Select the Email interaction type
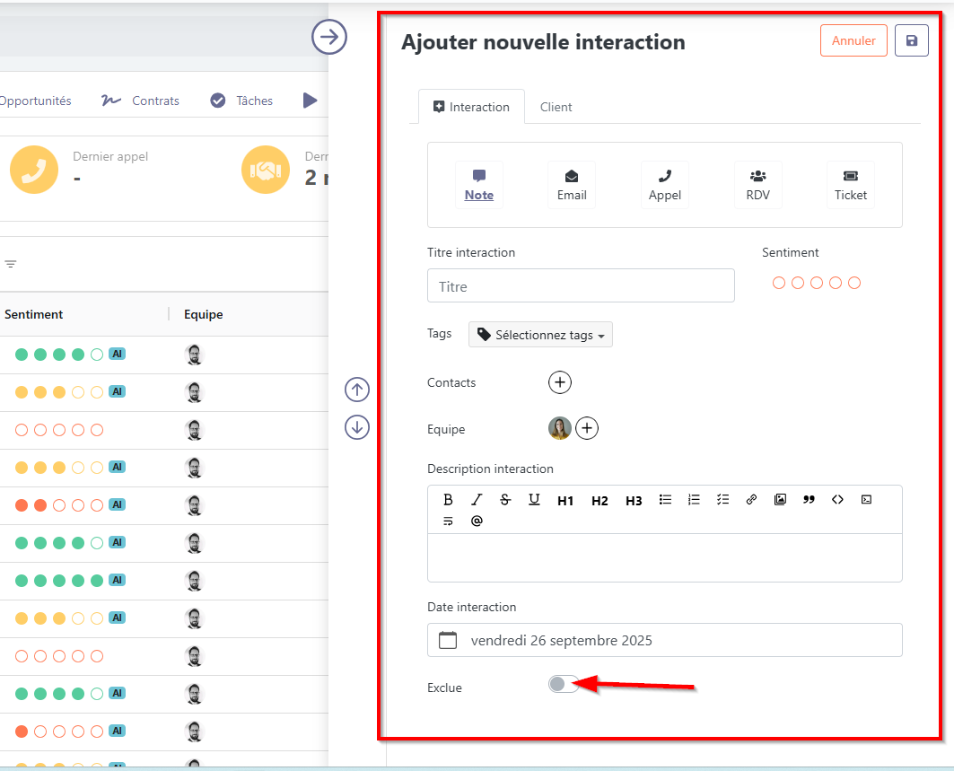954x771 pixels. click(572, 185)
